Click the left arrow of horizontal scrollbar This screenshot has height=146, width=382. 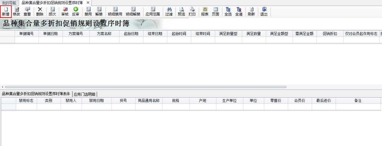(x=2, y=87)
